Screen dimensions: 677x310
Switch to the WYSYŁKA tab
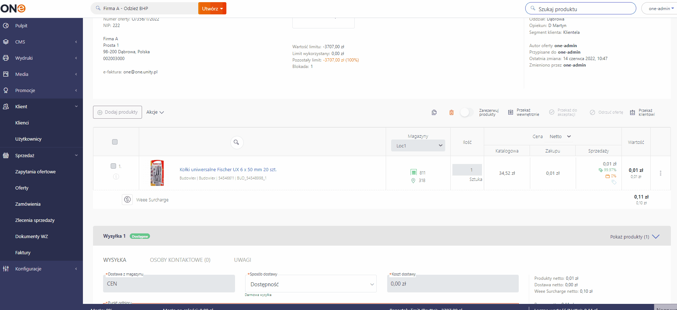pyautogui.click(x=115, y=260)
